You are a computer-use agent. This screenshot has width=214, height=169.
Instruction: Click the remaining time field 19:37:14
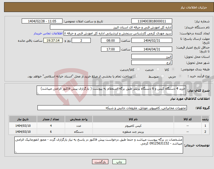(x=53, y=40)
